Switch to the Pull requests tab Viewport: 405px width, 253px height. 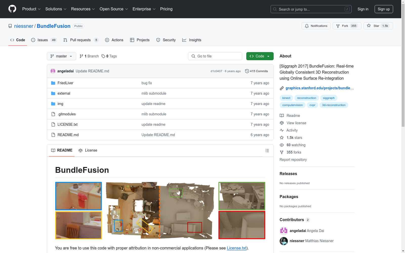tap(81, 40)
